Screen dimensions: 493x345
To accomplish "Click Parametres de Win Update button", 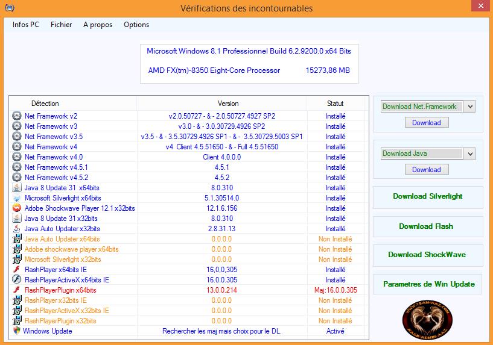I will tap(428, 284).
